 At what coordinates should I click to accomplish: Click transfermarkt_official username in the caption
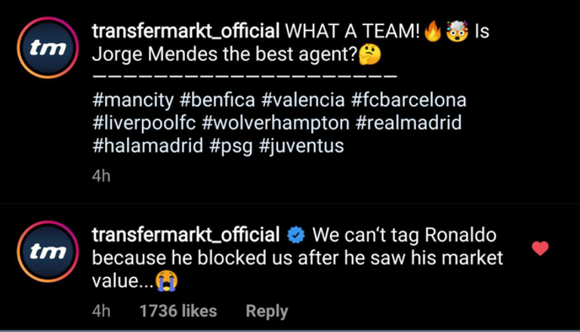[185, 32]
